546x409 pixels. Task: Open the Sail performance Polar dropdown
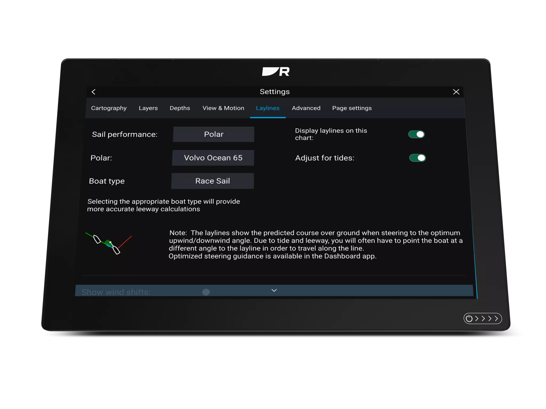tap(214, 134)
